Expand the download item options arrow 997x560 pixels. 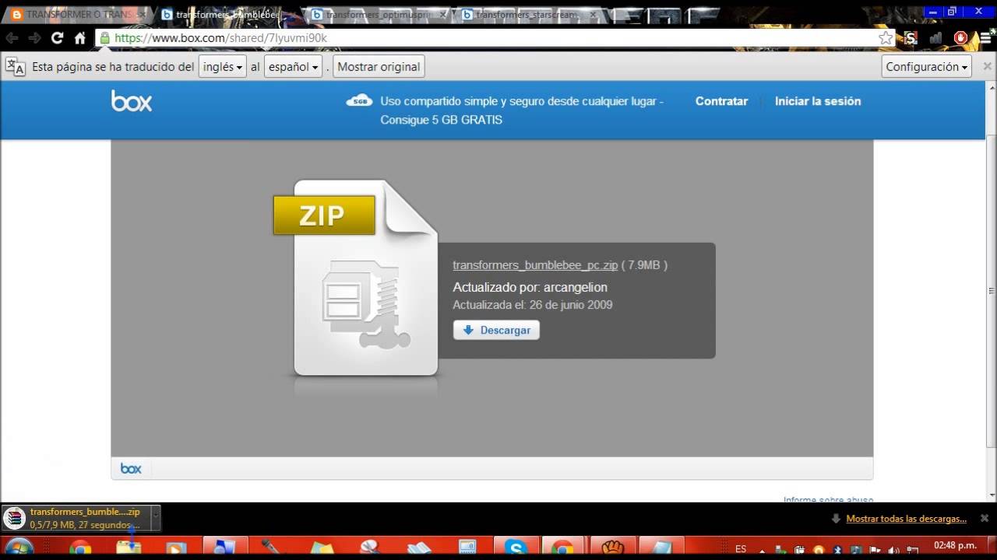pyautogui.click(x=155, y=518)
